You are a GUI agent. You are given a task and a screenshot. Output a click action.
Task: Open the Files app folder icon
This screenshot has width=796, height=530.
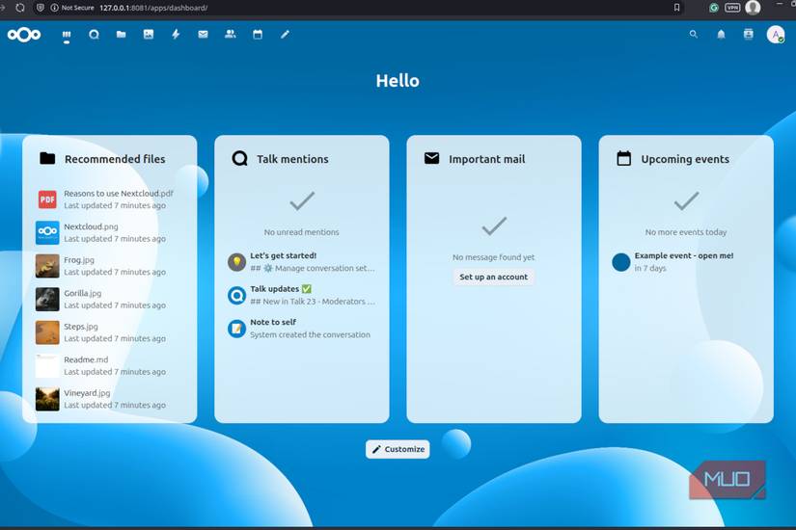click(x=121, y=35)
